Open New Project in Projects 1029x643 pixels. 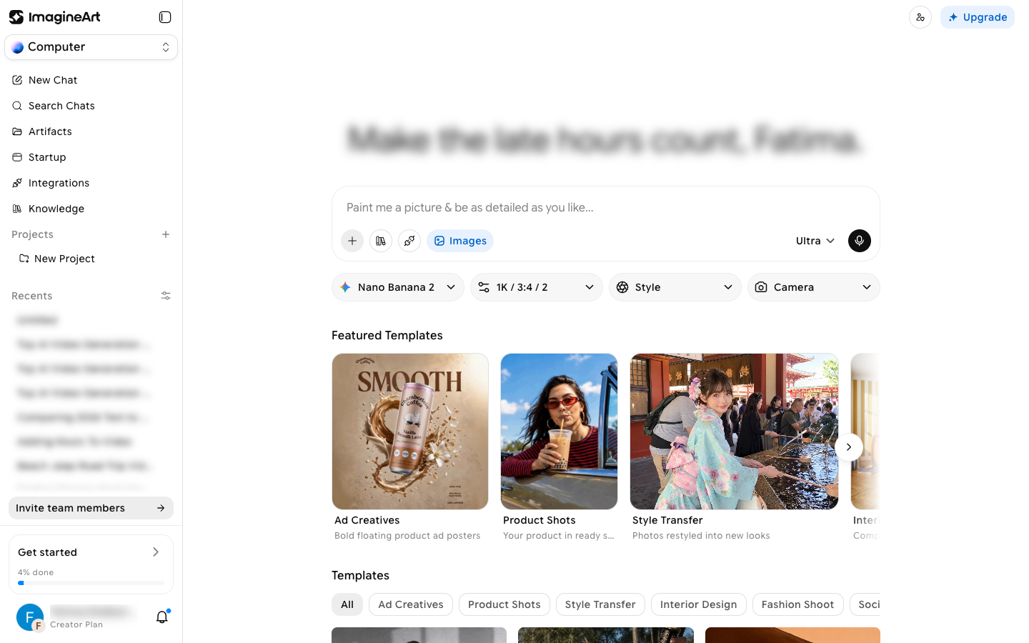click(91, 259)
